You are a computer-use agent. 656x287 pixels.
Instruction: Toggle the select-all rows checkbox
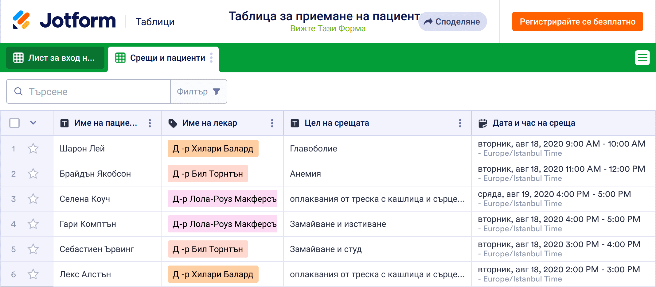click(14, 123)
